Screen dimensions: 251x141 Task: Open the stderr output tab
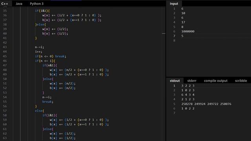pos(192,81)
